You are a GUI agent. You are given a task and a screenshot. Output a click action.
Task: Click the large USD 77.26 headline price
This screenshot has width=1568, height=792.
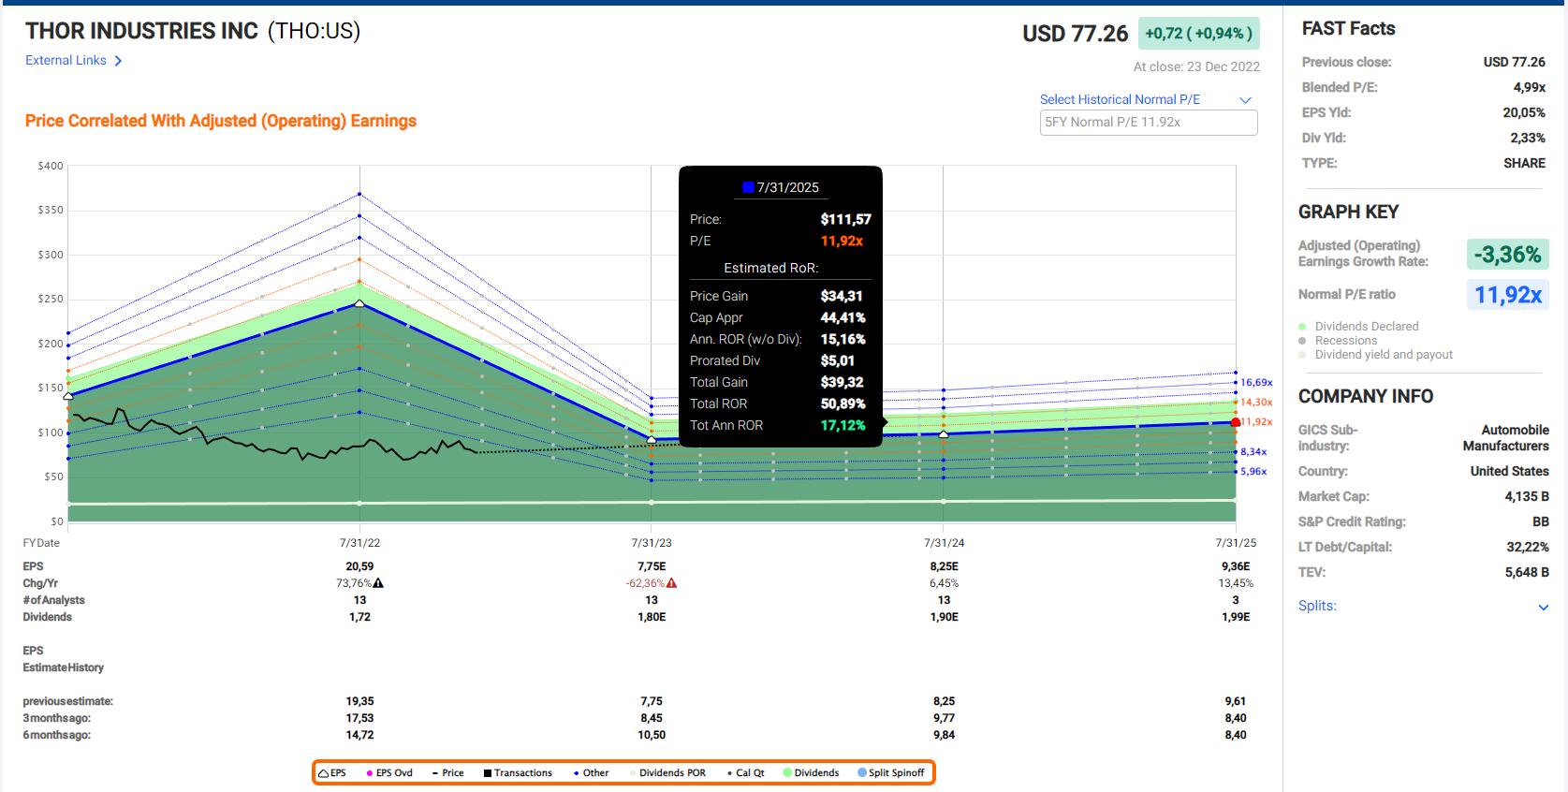1076,34
